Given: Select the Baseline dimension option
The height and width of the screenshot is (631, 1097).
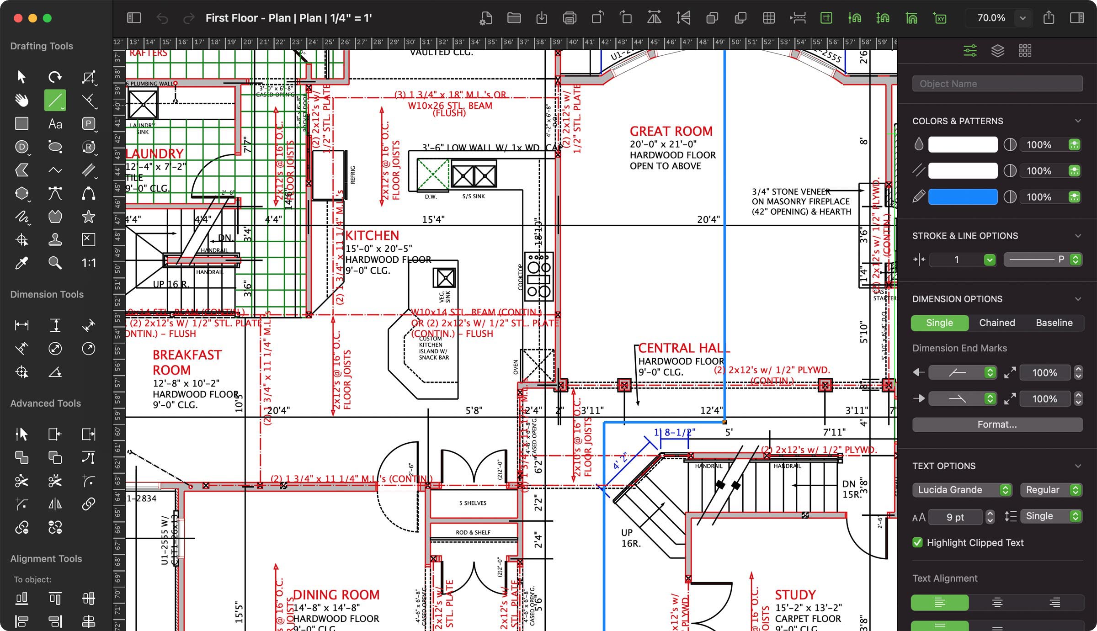Looking at the screenshot, I should click(x=1054, y=323).
